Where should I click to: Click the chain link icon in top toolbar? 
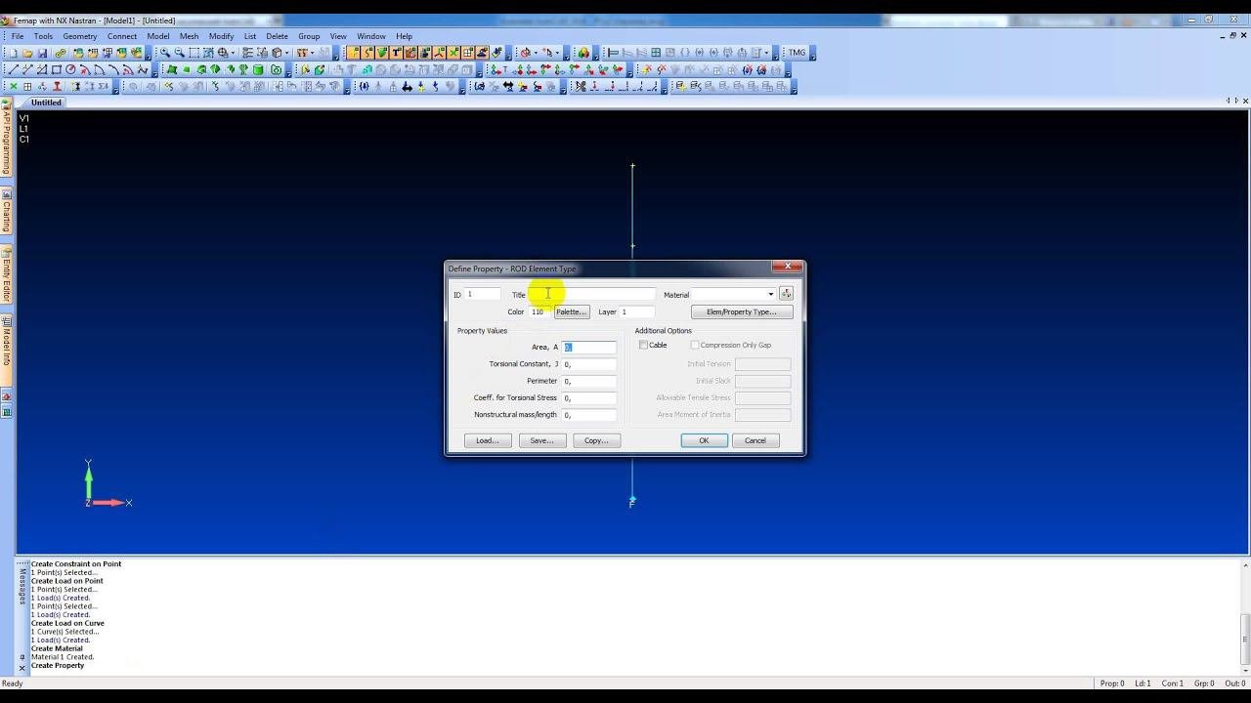point(61,53)
